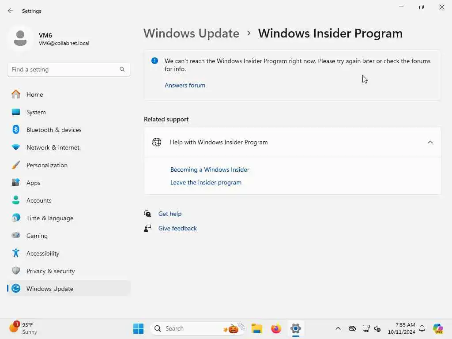Click the globe icon beside Help with Insider Program
Screen dimensions: 452x339
tap(157, 142)
